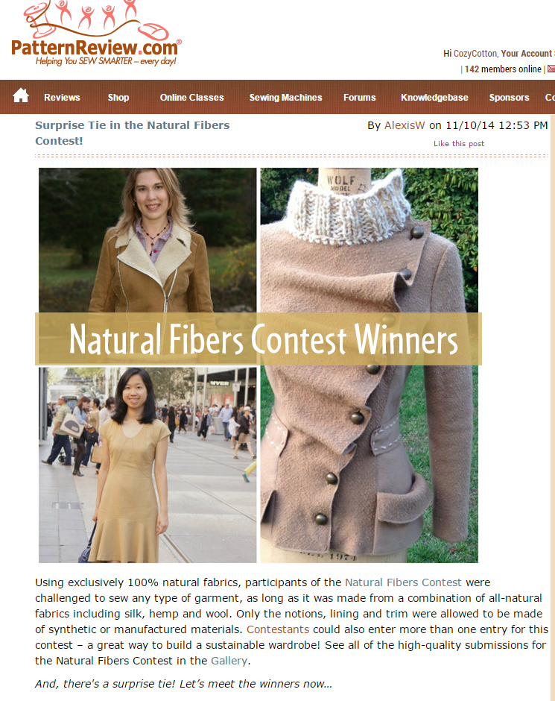Open the Natural Fibers Contest link
This screenshot has width=555, height=701.
(x=403, y=582)
